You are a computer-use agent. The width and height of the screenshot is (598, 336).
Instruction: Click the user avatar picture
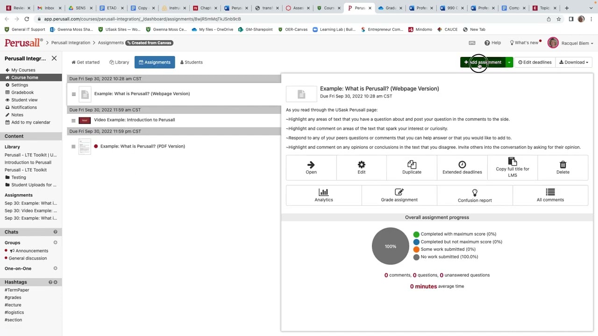pyautogui.click(x=553, y=43)
